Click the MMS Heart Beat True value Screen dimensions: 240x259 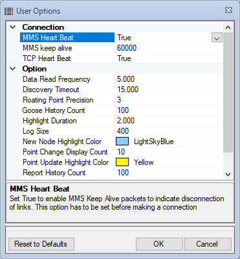click(124, 38)
